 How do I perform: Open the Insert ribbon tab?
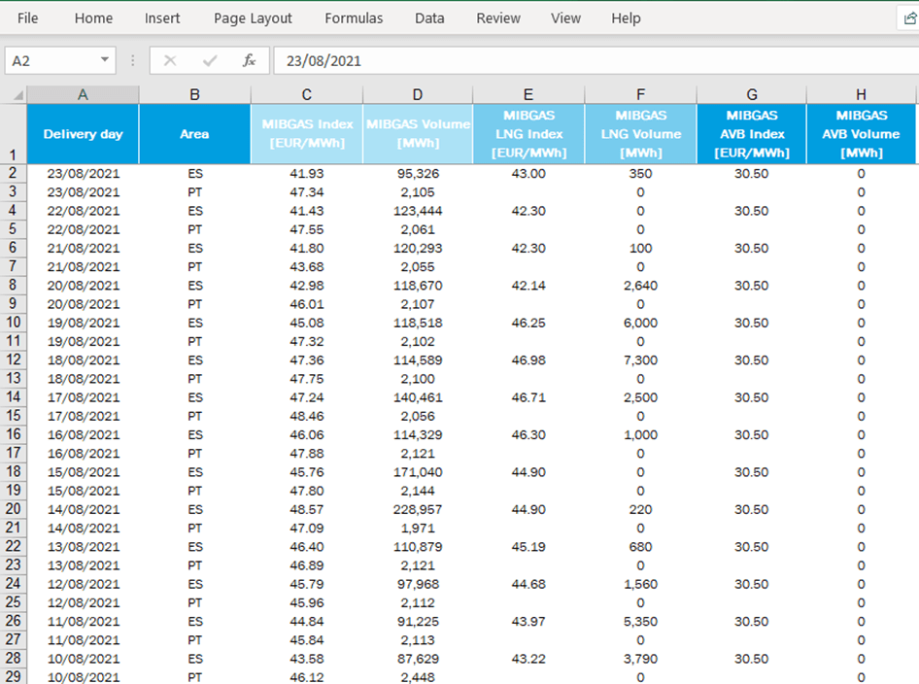point(162,18)
